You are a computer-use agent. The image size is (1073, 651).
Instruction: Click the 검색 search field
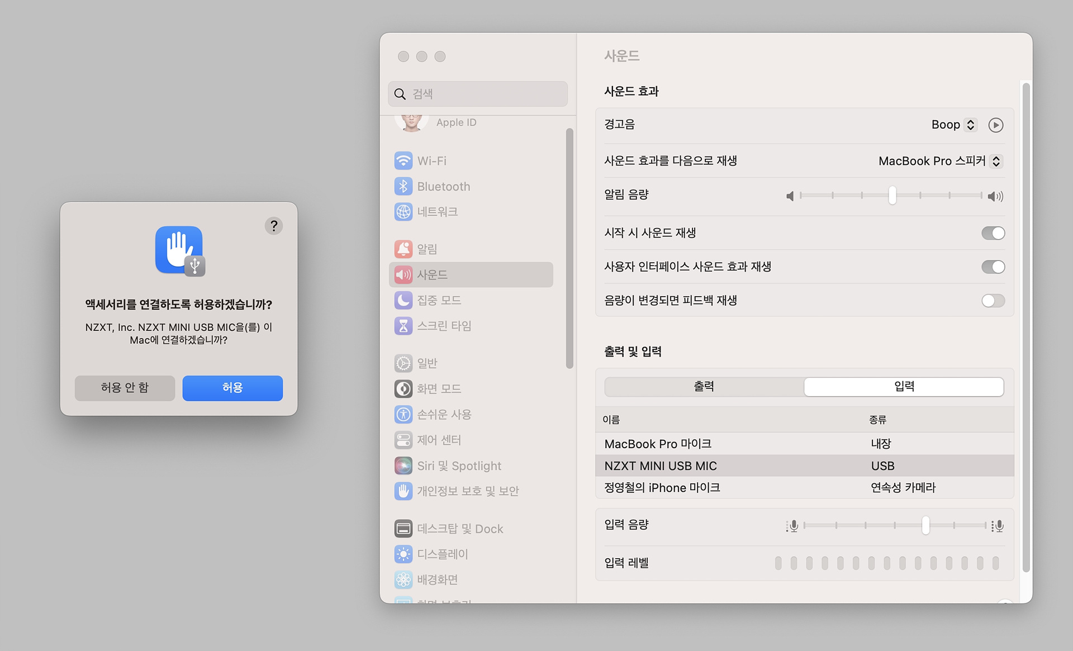(x=478, y=94)
